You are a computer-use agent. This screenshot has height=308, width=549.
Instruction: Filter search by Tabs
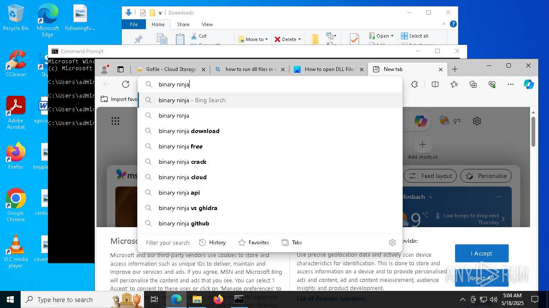pos(292,243)
